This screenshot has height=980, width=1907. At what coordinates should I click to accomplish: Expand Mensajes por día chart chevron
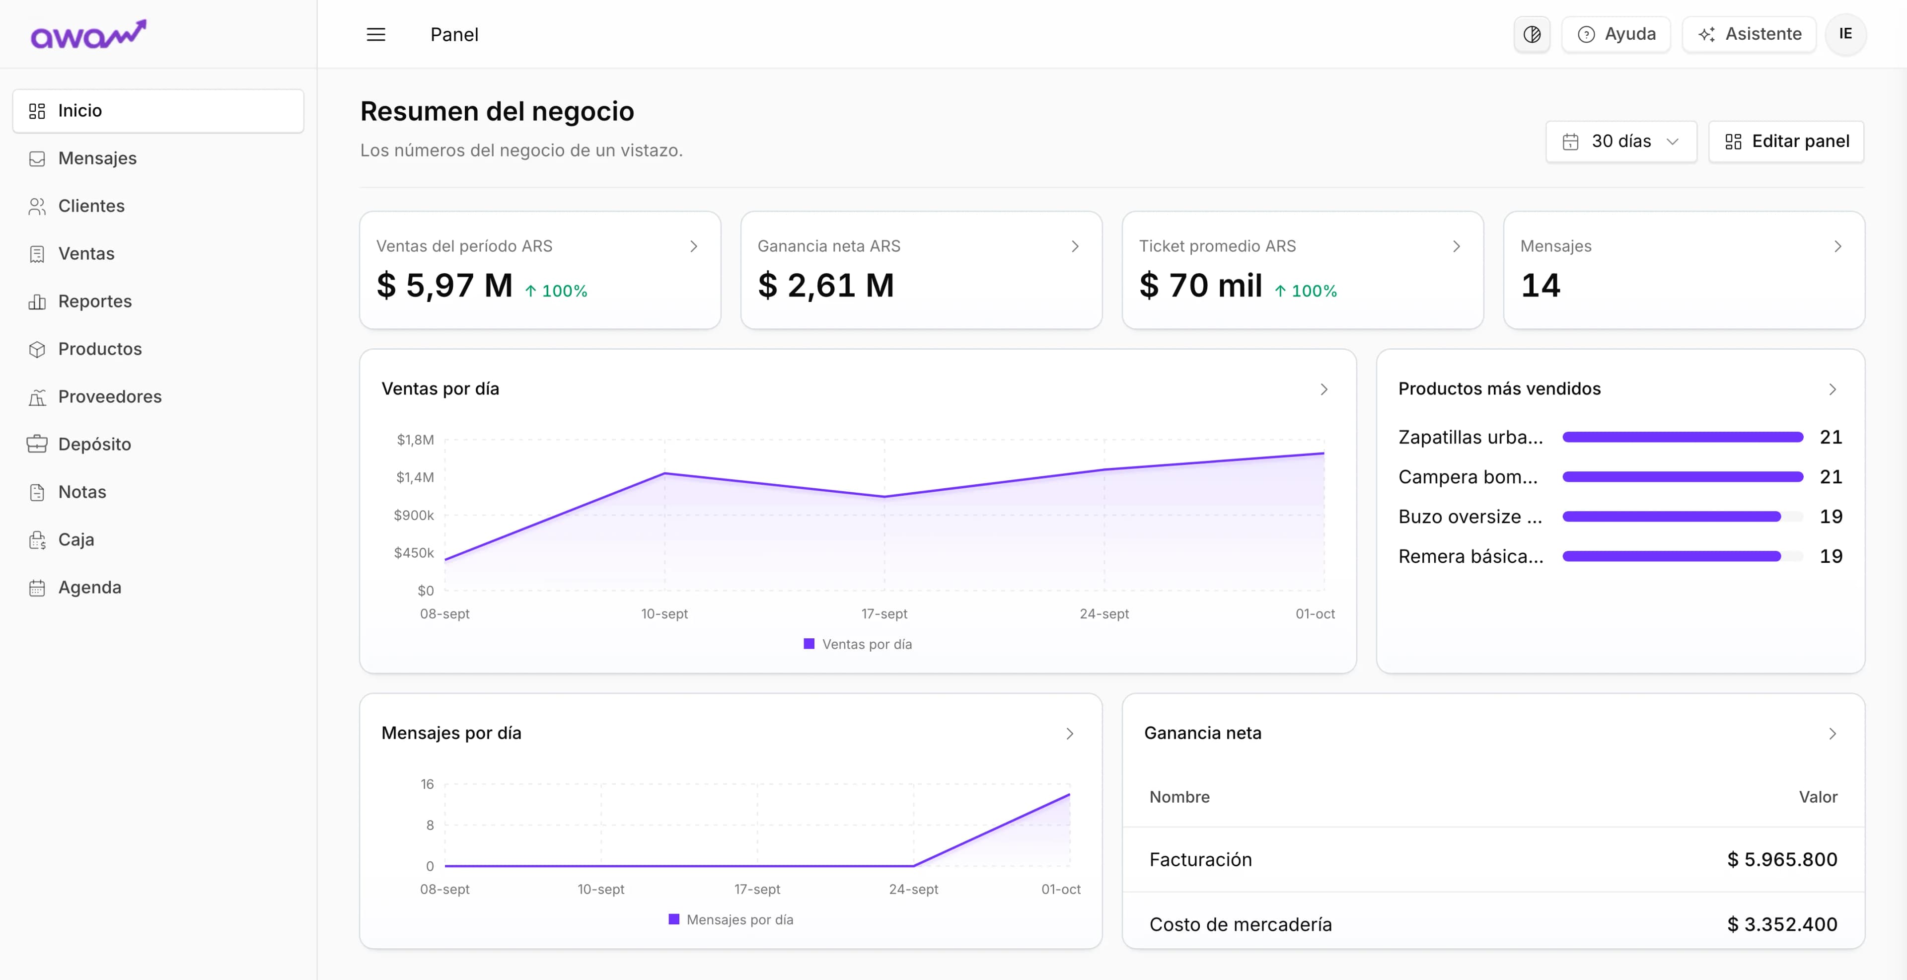tap(1070, 734)
